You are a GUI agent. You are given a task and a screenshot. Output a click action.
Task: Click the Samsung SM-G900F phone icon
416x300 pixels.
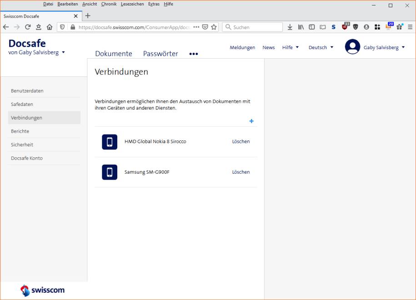110,172
